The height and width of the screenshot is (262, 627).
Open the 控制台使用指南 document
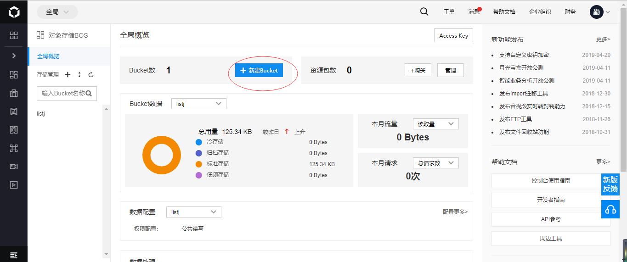[551, 181]
